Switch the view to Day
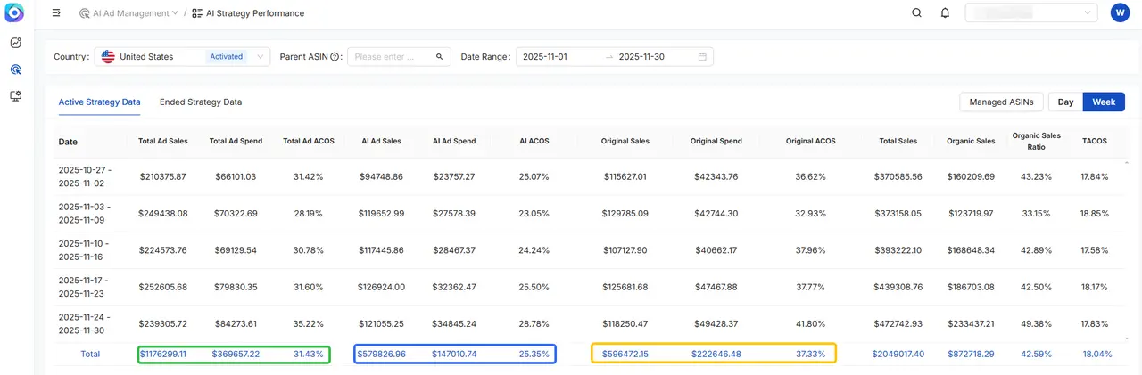Image resolution: width=1142 pixels, height=375 pixels. pyautogui.click(x=1065, y=102)
